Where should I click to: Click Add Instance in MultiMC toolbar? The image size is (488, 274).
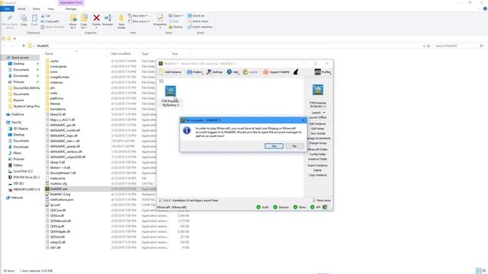click(171, 72)
